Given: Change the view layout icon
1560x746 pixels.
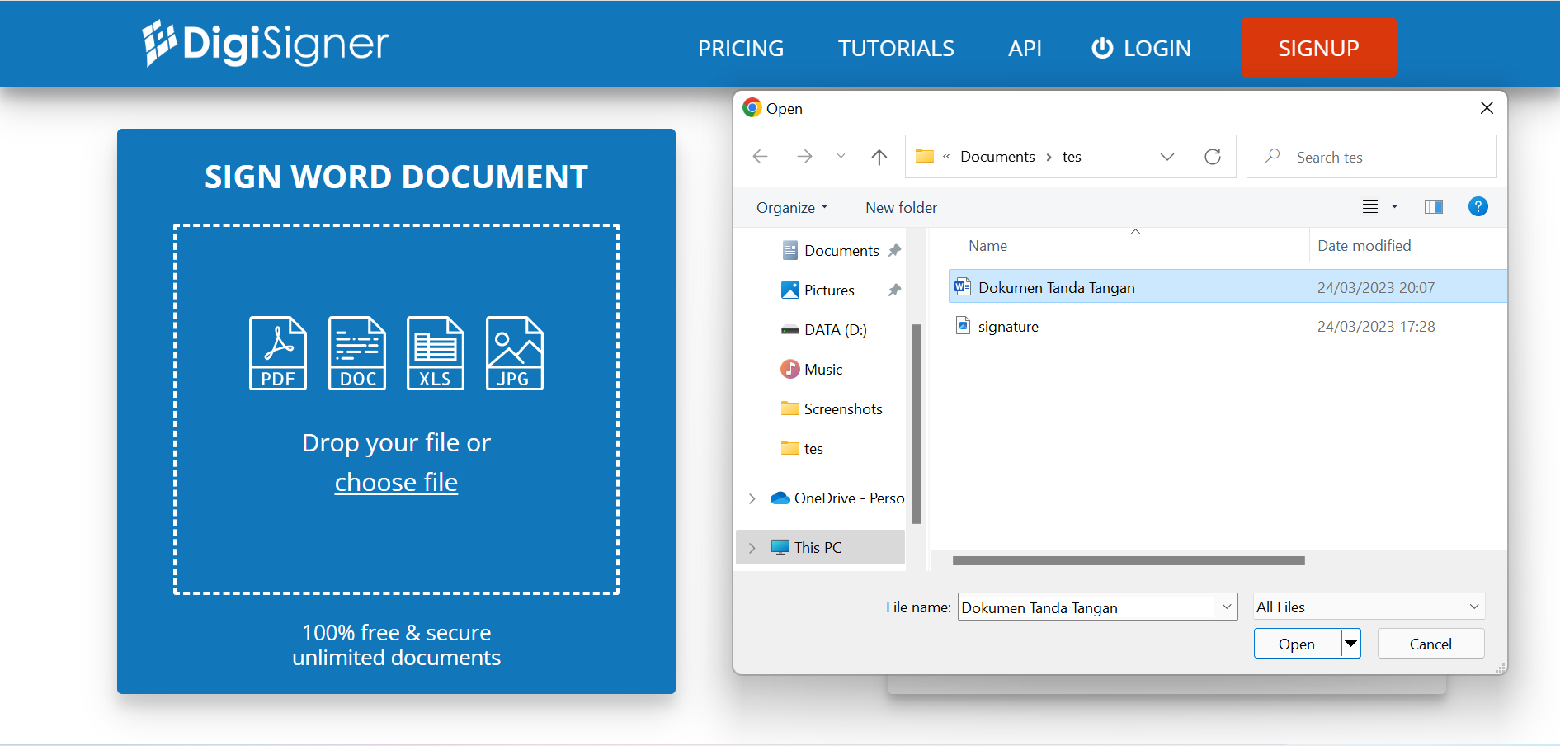Looking at the screenshot, I should [x=1370, y=206].
